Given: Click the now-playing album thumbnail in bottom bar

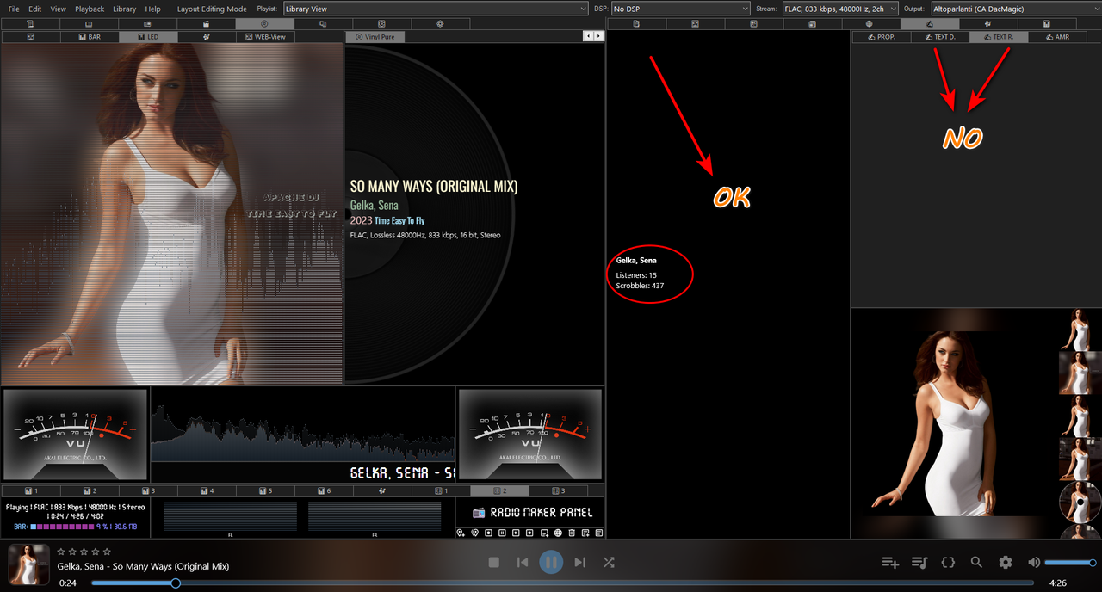Looking at the screenshot, I should point(28,564).
